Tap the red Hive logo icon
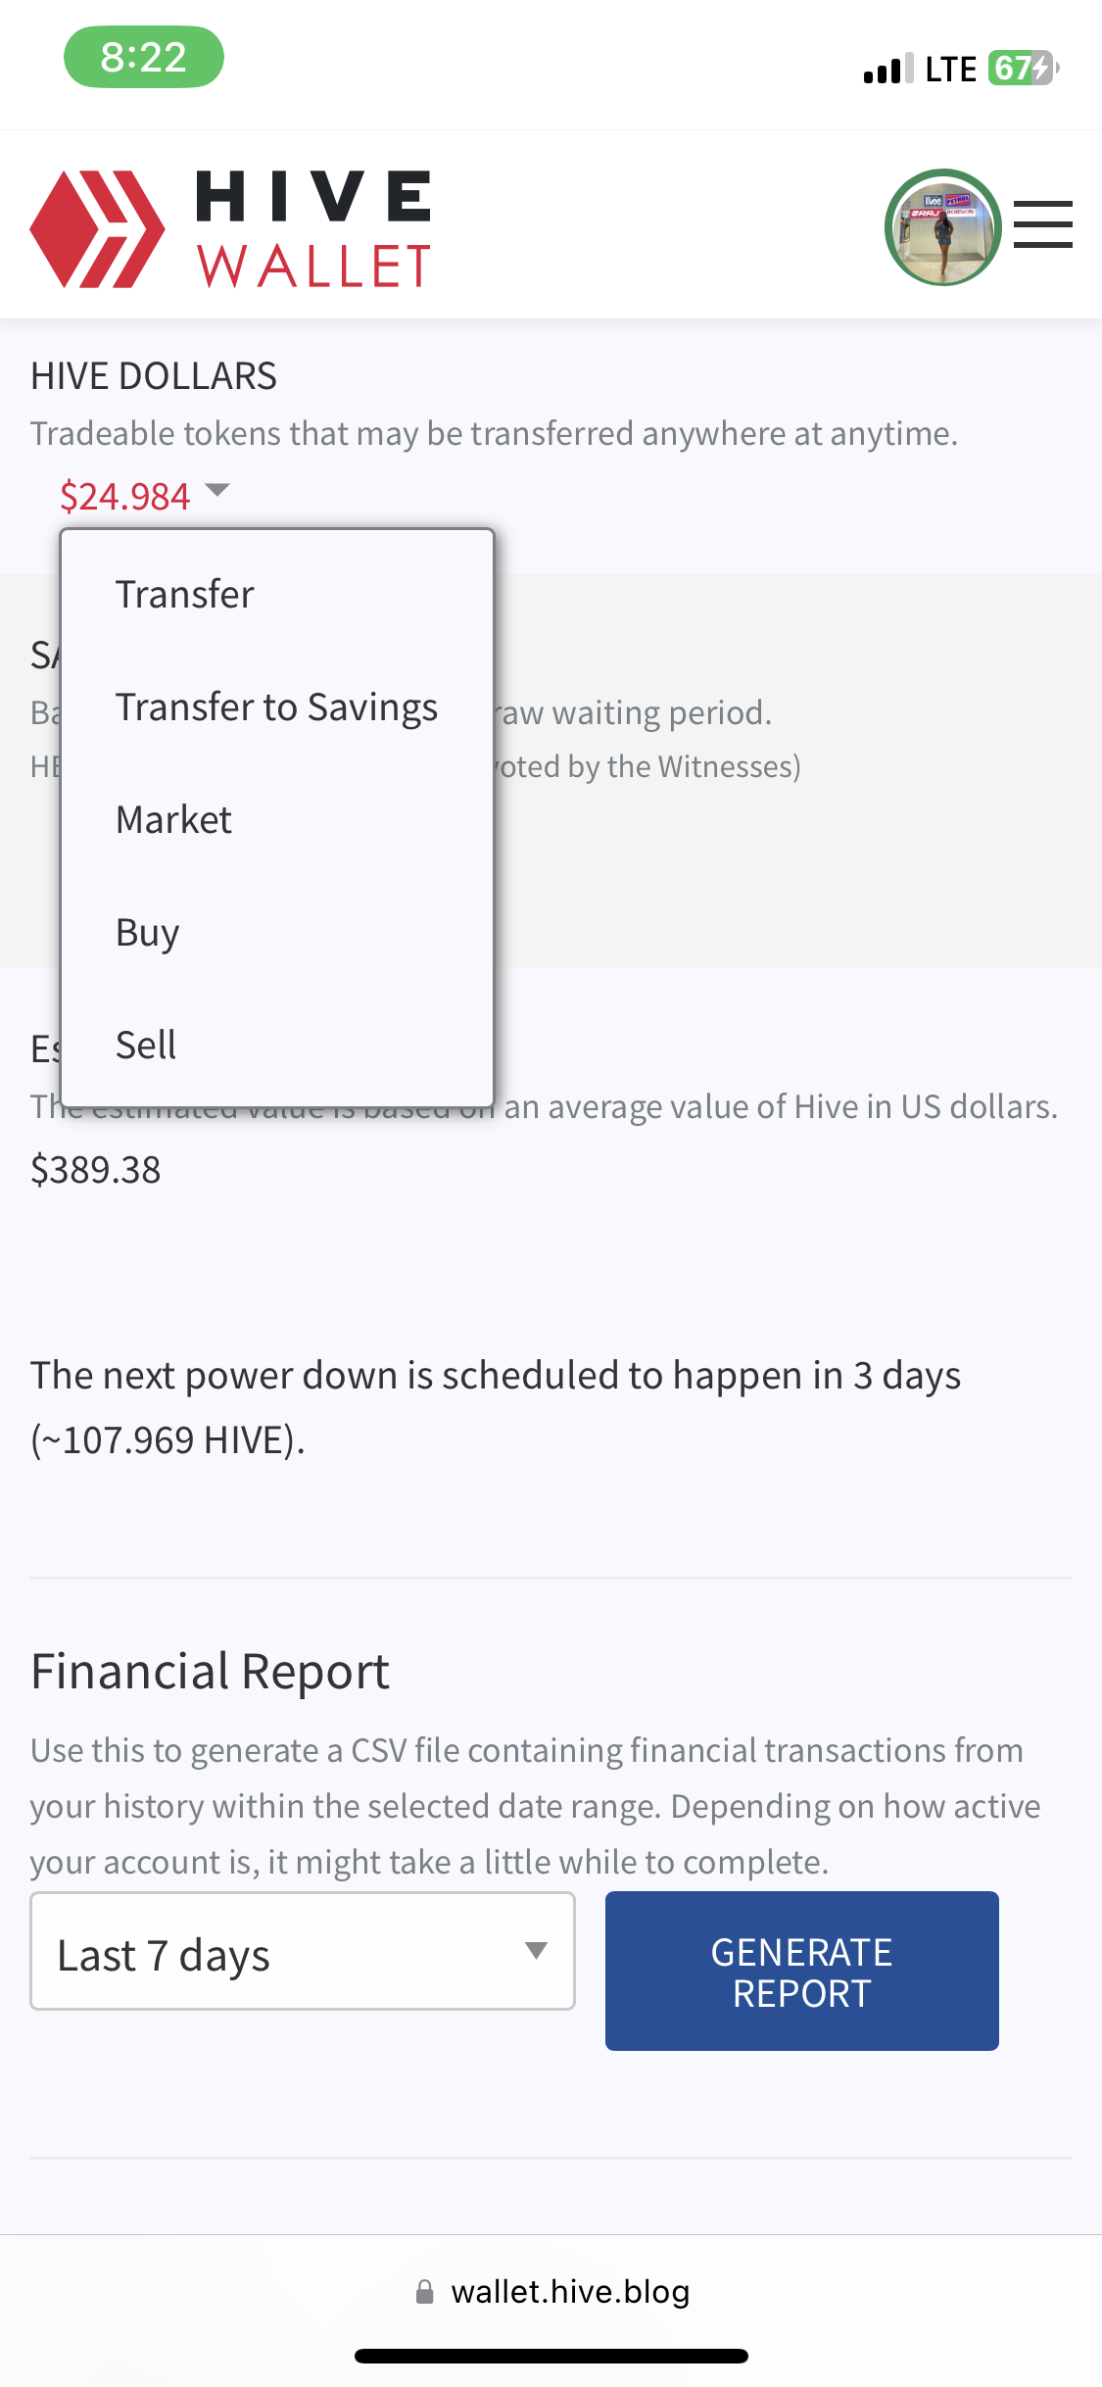 [x=97, y=229]
